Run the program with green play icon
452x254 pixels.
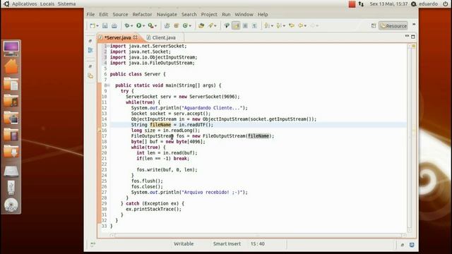click(x=139, y=25)
